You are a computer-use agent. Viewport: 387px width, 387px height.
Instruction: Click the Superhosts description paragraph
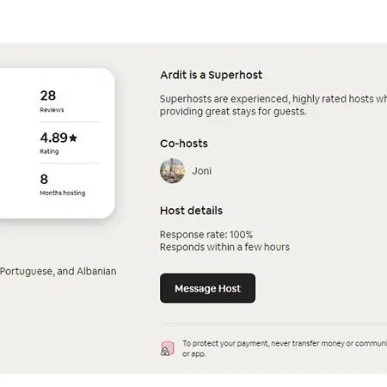coord(273,105)
